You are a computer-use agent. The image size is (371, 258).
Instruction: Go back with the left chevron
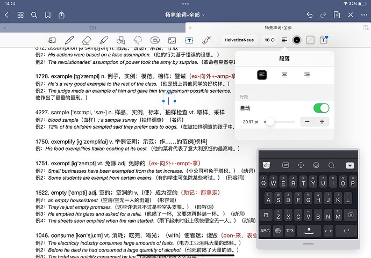point(6,15)
